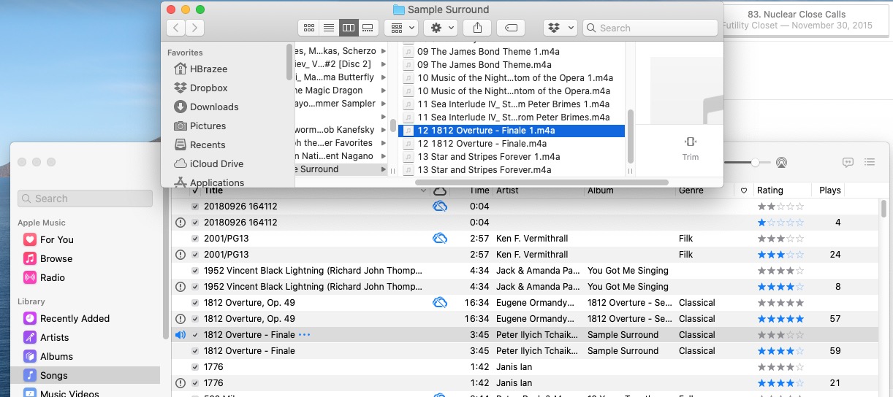Open the Finder action gear menu
The height and width of the screenshot is (397, 893).
pos(441,28)
